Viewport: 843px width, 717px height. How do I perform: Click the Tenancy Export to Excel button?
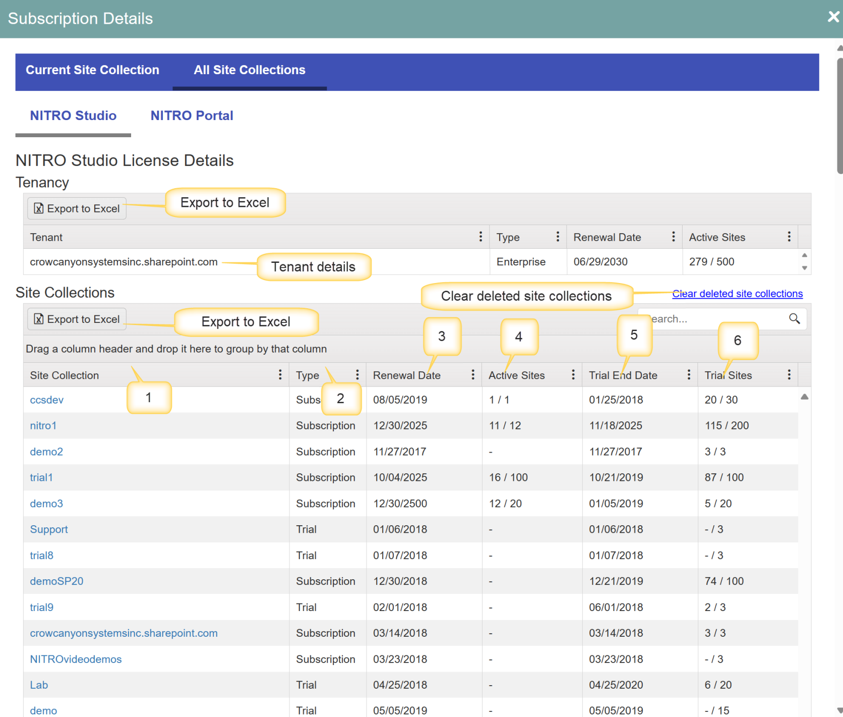pyautogui.click(x=77, y=208)
